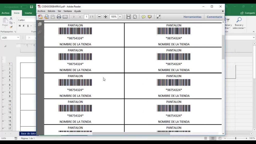Image resolution: width=256 pixels, height=144 pixels.
Task: Open the Edición menu in Adobe Reader
Action: tap(51, 11)
